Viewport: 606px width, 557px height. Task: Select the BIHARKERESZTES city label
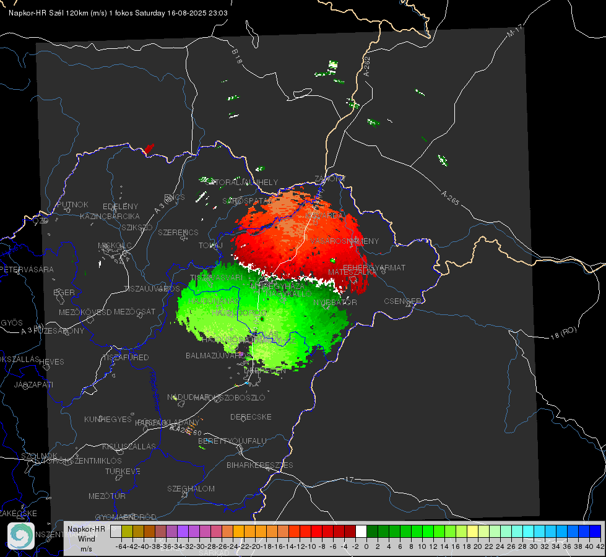[x=260, y=465]
